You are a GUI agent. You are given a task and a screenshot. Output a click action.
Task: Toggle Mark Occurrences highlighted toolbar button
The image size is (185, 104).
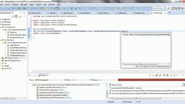pyautogui.click(x=58, y=8)
